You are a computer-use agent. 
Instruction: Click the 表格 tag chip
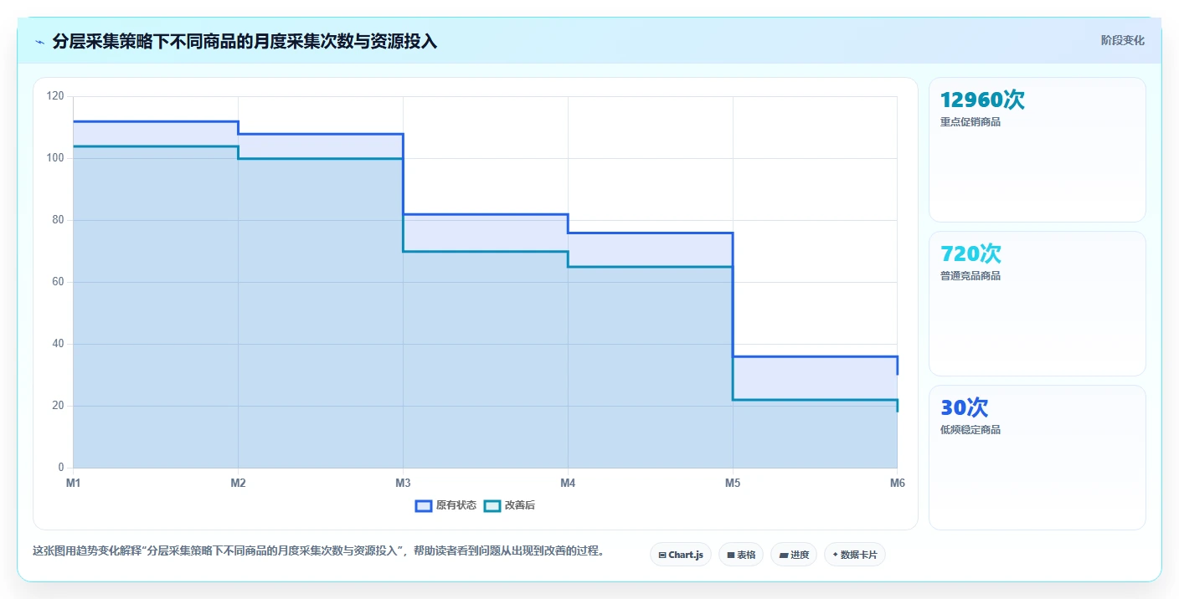click(x=741, y=555)
